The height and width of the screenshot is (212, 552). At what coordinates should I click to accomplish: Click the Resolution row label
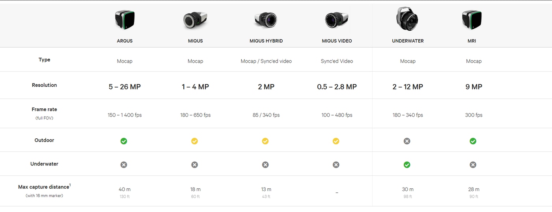(x=45, y=85)
